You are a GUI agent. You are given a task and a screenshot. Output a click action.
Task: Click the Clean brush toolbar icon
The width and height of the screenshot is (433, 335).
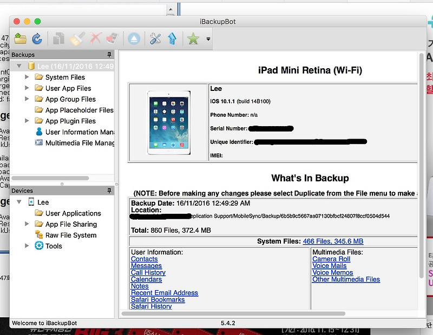point(77,38)
